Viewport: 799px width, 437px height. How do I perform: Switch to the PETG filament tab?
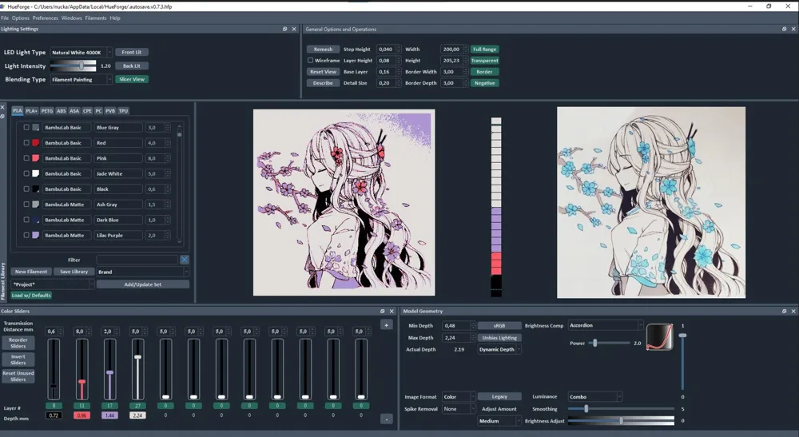[47, 111]
